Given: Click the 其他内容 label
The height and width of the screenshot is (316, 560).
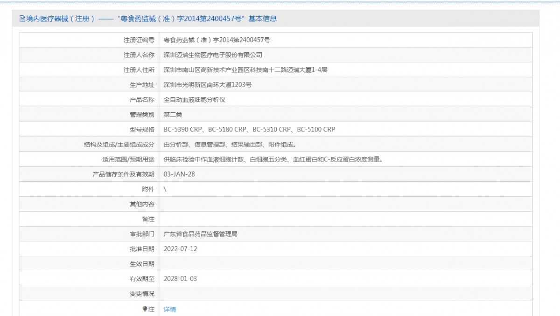Looking at the screenshot, I should coord(142,204).
